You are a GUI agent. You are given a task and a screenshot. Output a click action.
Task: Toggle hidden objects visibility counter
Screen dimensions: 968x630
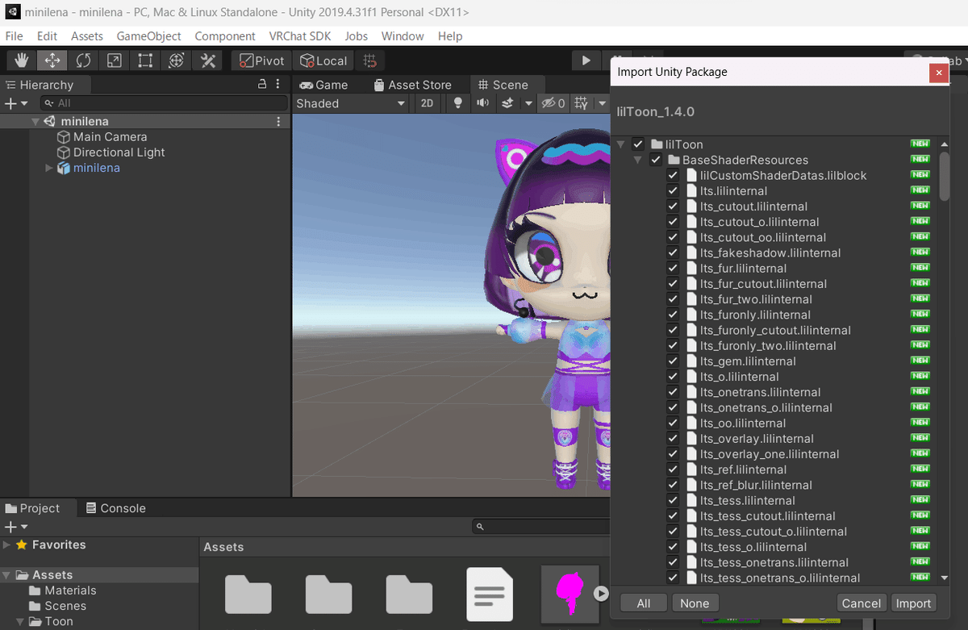coord(553,103)
